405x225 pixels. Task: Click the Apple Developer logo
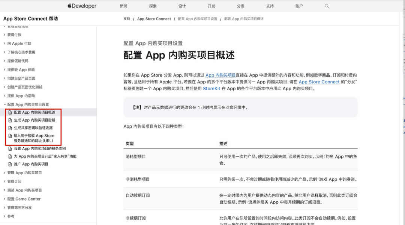[x=82, y=6]
